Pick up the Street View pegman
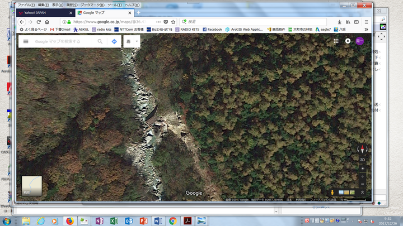 tap(332, 193)
